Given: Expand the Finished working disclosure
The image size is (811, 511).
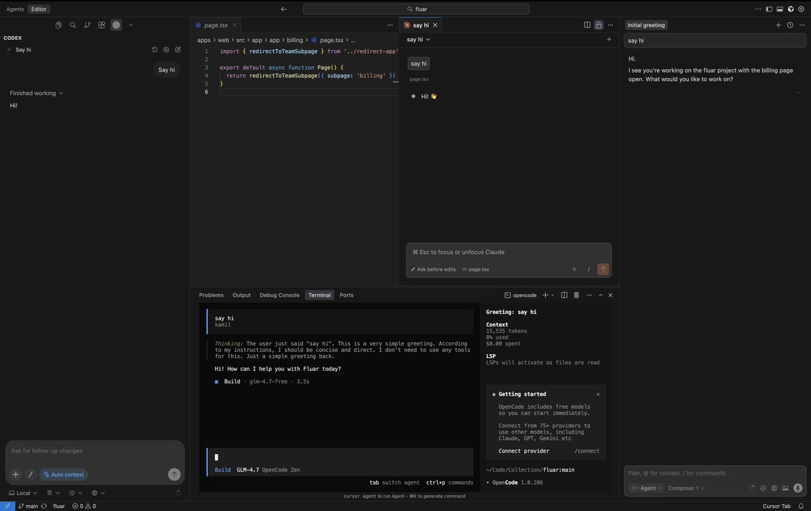Looking at the screenshot, I should tap(37, 93).
